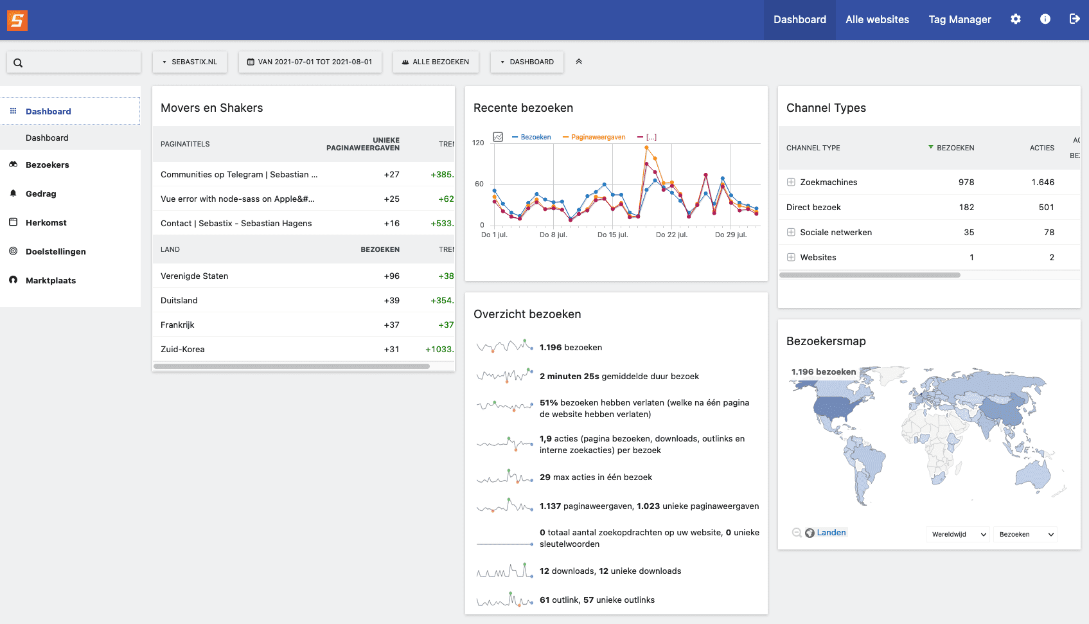The height and width of the screenshot is (624, 1089).
Task: Click the Movers en Shakers horizontal scrollbar
Action: (292, 366)
